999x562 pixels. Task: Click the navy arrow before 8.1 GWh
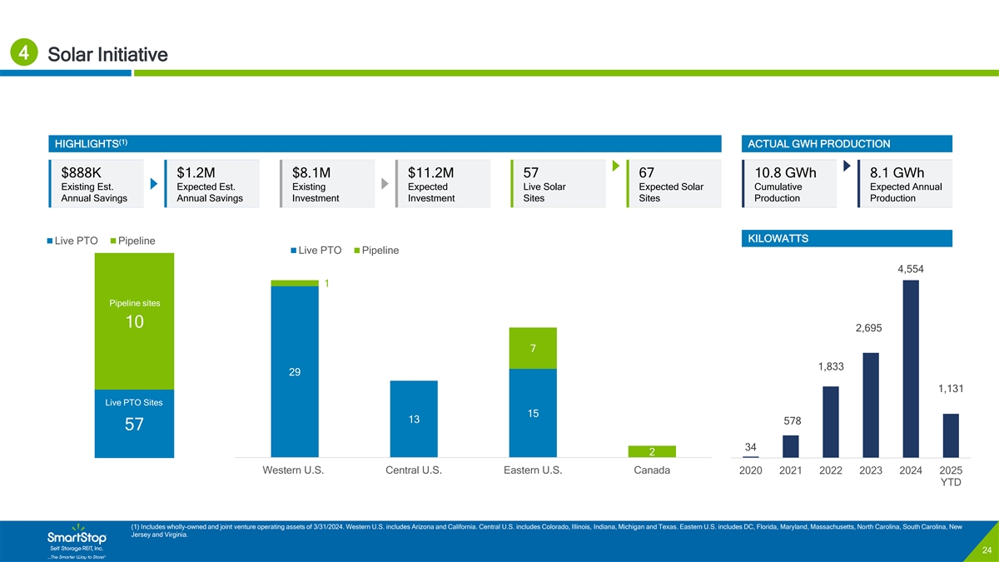(x=846, y=167)
